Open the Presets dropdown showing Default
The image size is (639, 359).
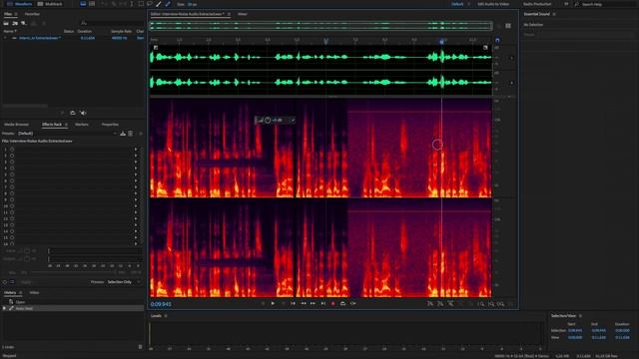click(67, 133)
